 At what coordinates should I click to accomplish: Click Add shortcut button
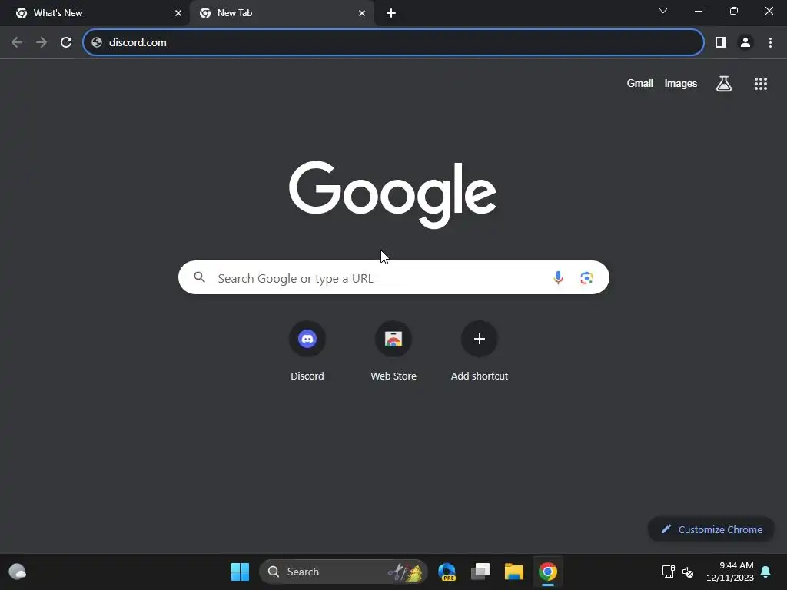click(480, 352)
